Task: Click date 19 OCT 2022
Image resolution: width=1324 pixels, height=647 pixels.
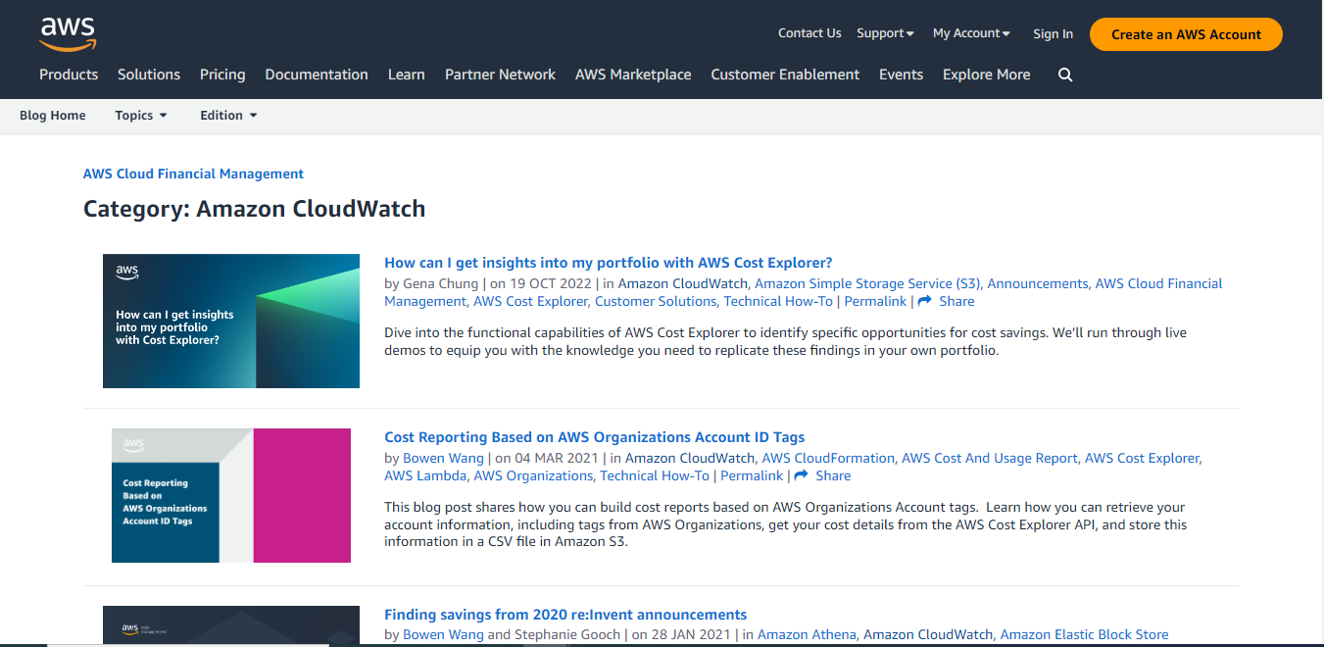Action: (551, 283)
